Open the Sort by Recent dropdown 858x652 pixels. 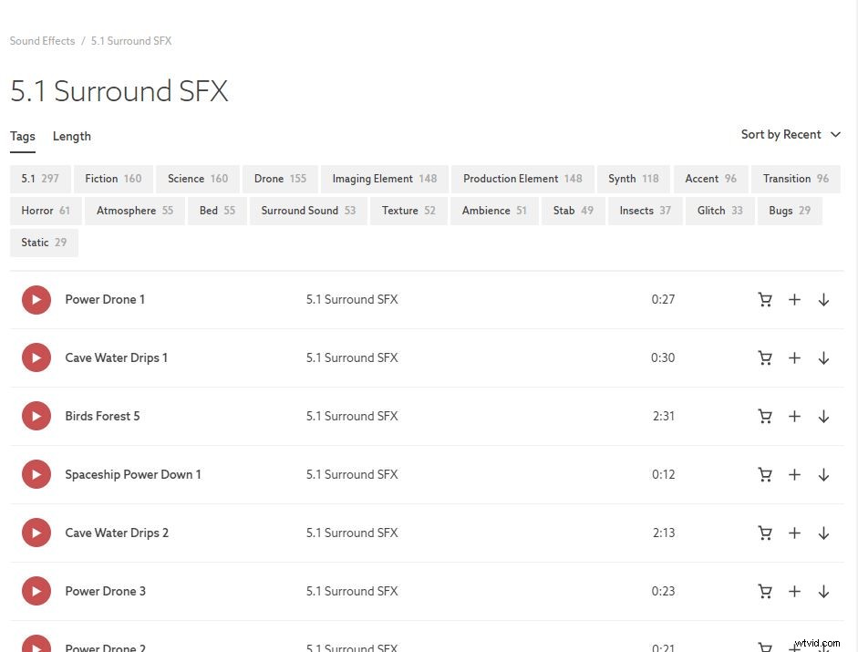click(x=782, y=134)
